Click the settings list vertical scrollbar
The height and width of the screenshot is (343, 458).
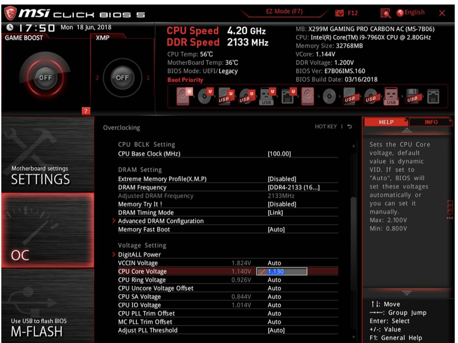tap(353, 244)
